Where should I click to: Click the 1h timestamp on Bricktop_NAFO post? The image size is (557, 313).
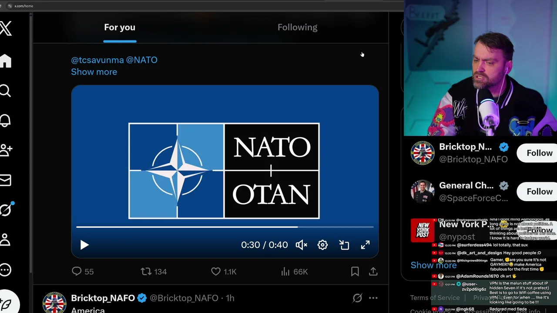click(230, 298)
